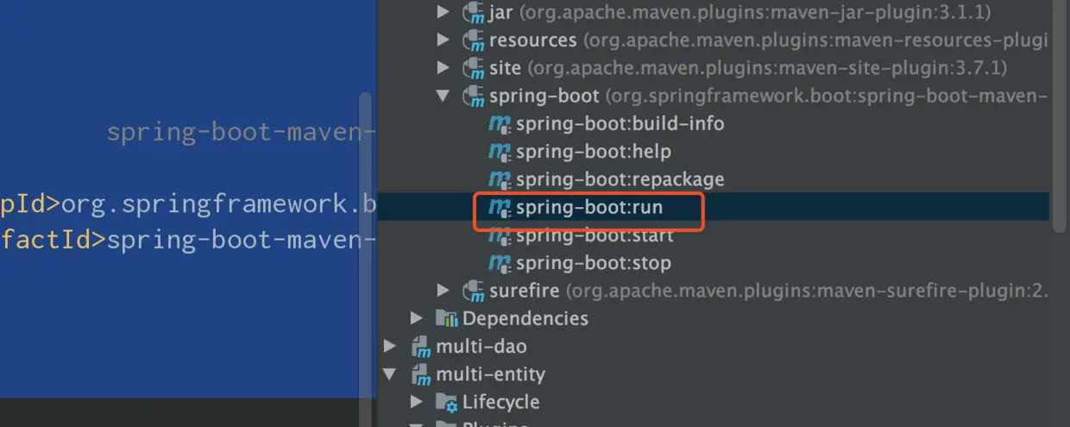Click the Dependencies library icon
The width and height of the screenshot is (1070, 427).
point(446,318)
